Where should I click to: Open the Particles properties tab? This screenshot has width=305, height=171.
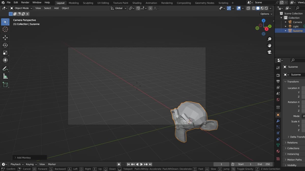pyautogui.click(x=278, y=127)
